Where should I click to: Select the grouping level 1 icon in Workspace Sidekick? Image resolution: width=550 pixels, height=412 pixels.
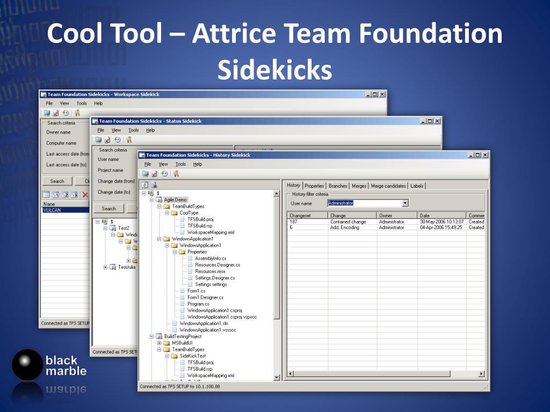(55, 195)
